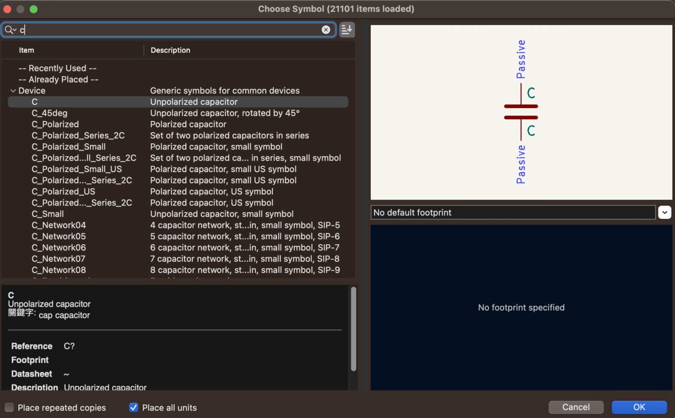
Task: Select the C_Polarized symbol
Action: [x=55, y=125]
